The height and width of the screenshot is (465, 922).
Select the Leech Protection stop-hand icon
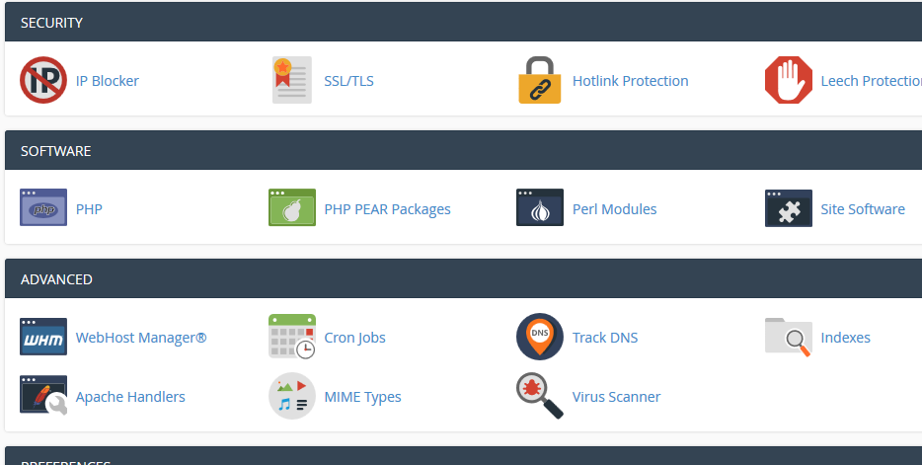[789, 80]
